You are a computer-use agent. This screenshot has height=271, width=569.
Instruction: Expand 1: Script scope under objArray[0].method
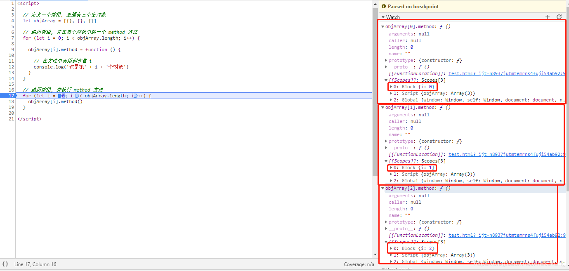click(391, 93)
